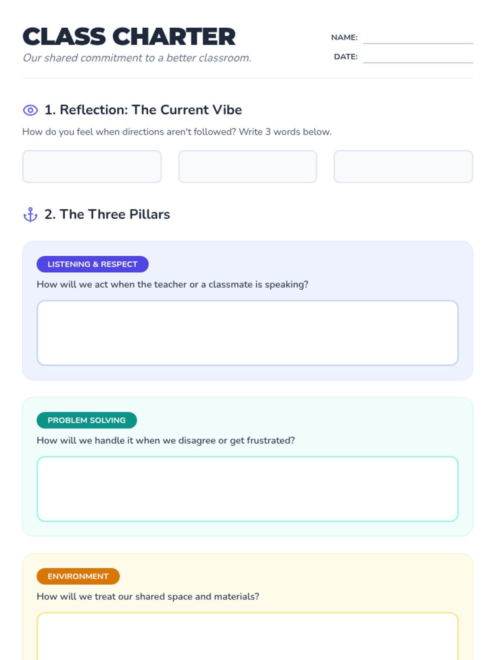The image size is (495, 660).
Task: Select the third reflection word box
Action: (403, 167)
